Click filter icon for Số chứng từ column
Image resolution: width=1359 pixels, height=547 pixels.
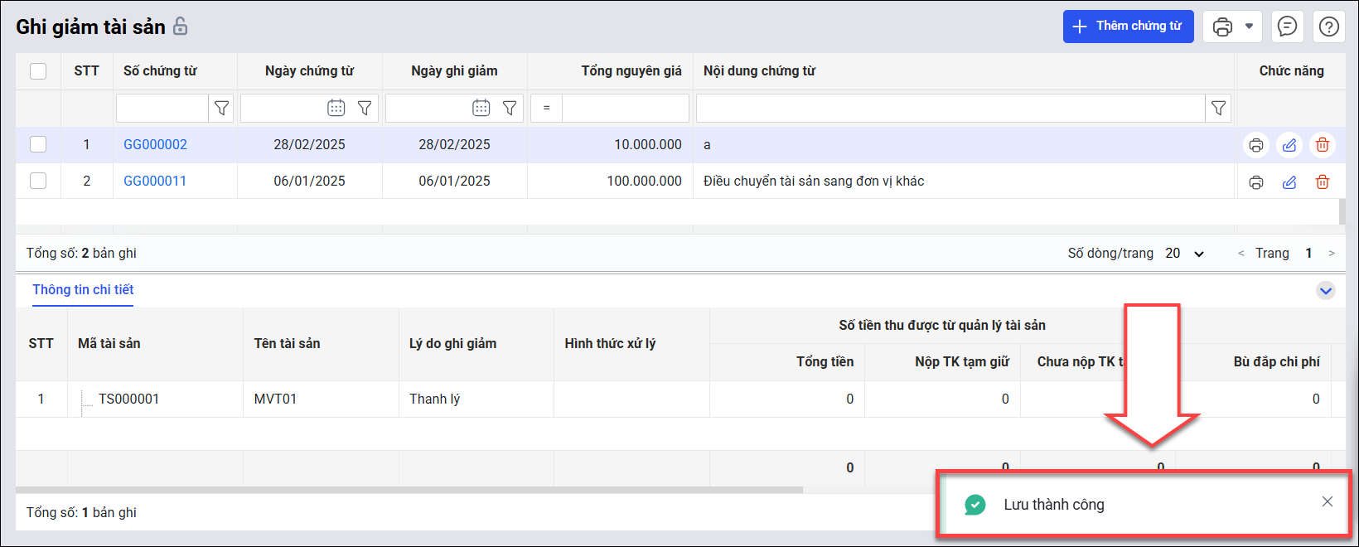pos(221,108)
